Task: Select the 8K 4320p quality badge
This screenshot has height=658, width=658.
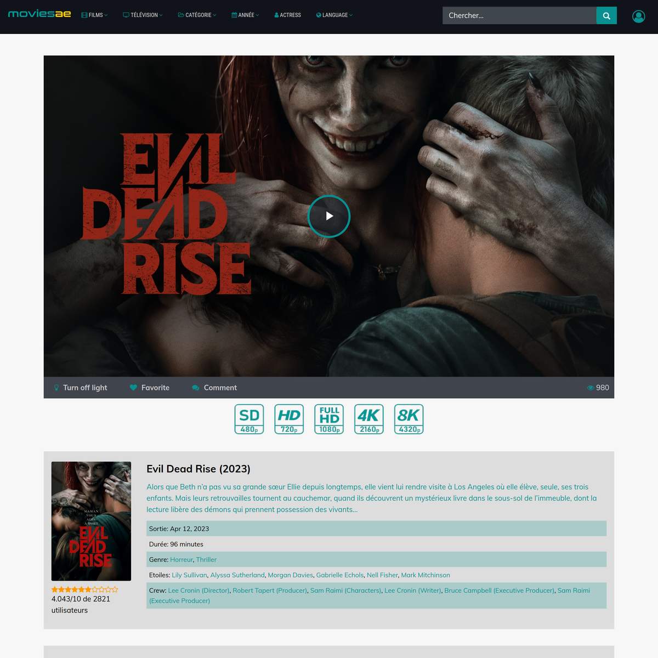Action: coord(409,419)
